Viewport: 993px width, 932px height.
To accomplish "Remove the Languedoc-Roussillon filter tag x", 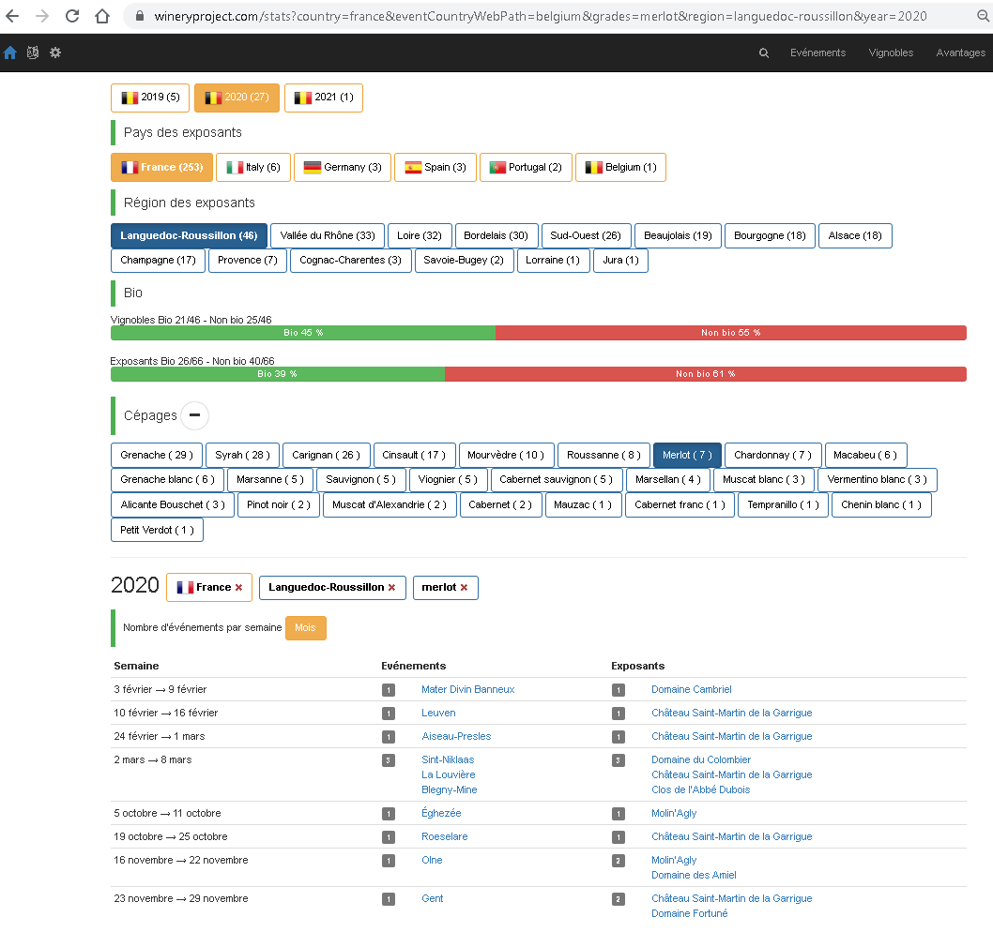I will pos(392,588).
